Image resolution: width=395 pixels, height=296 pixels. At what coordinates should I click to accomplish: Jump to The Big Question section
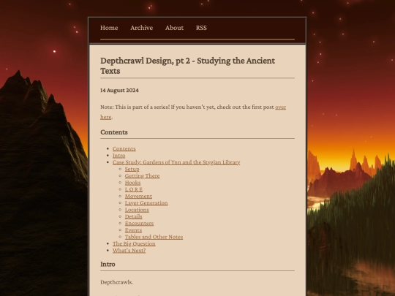click(134, 243)
